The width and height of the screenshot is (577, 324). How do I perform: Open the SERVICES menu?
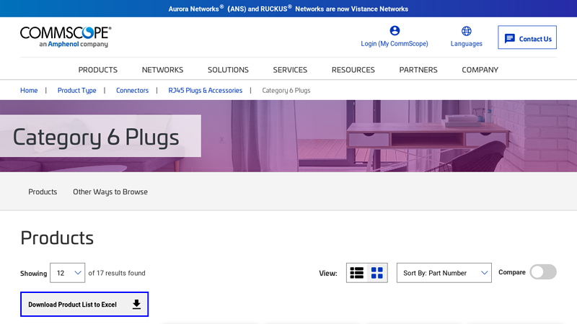[290, 70]
